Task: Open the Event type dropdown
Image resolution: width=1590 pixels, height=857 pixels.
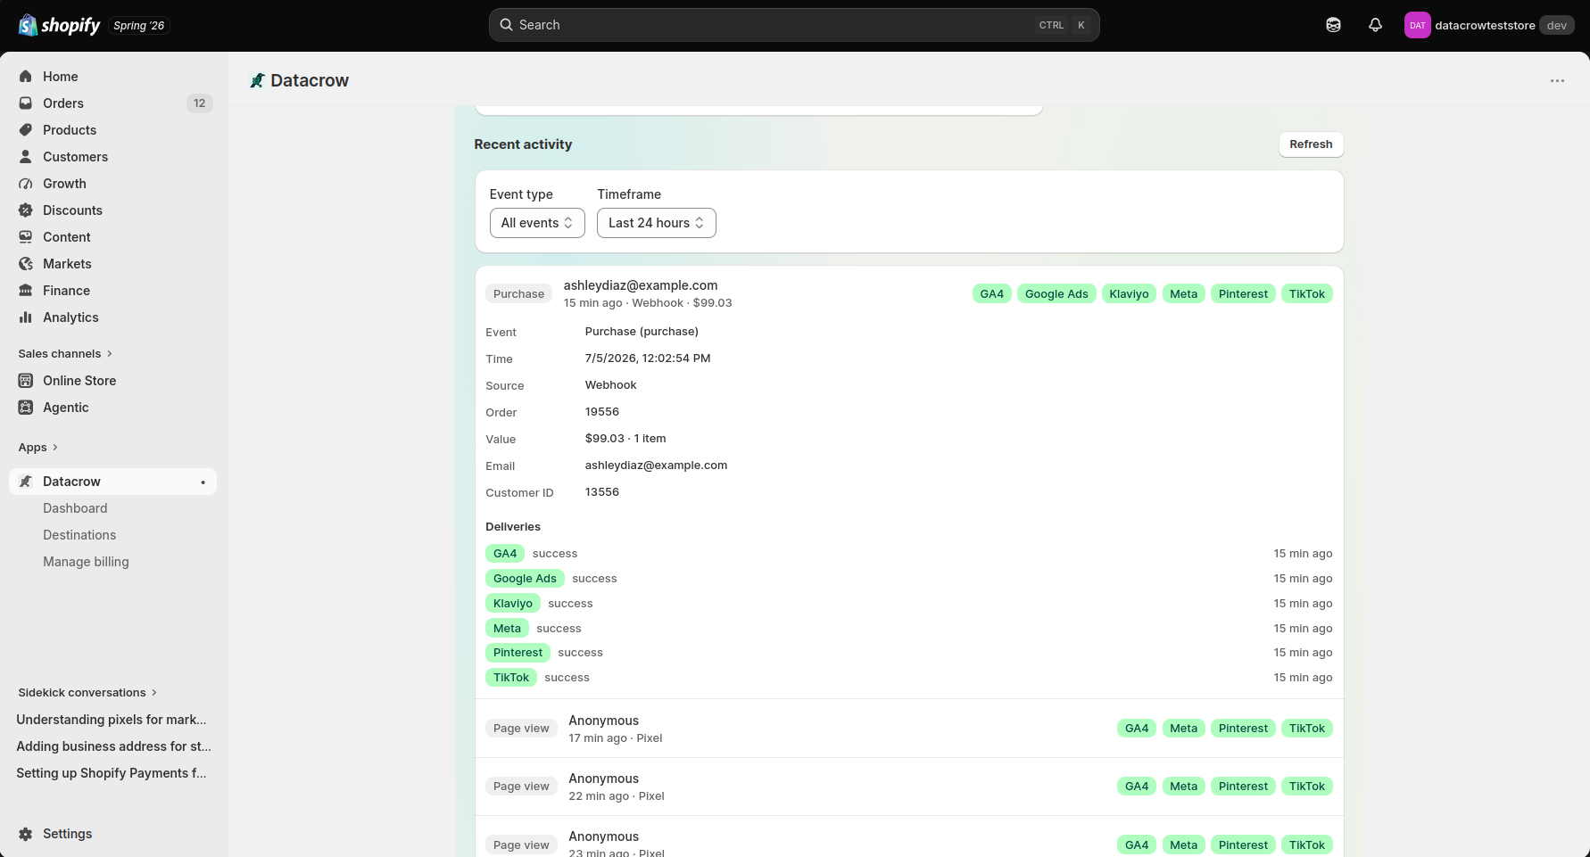Action: [x=537, y=223]
